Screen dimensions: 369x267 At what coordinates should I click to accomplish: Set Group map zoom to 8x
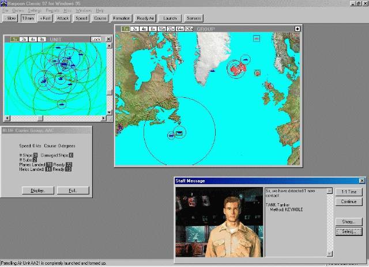pos(152,29)
